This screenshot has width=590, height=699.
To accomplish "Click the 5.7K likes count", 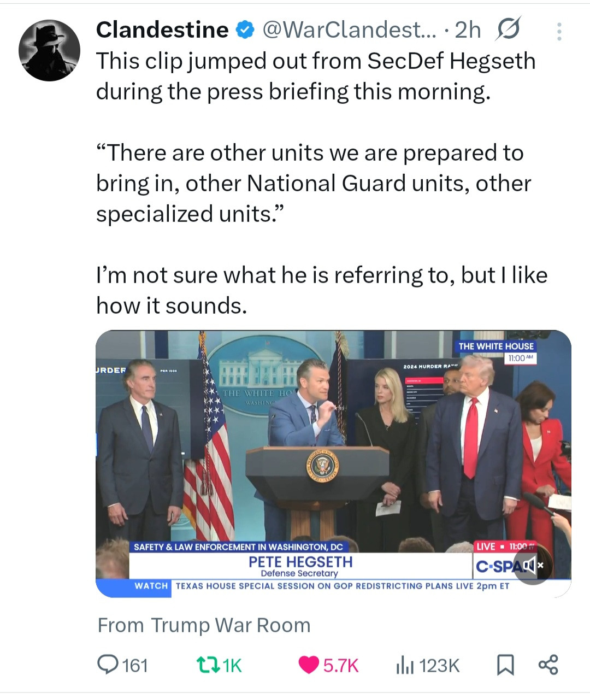I will [x=341, y=665].
